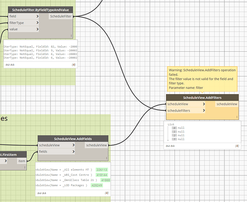The width and height of the screenshot is (247, 202).
Task: Click the scheduleFilters input chevron
Action: tap(204, 111)
